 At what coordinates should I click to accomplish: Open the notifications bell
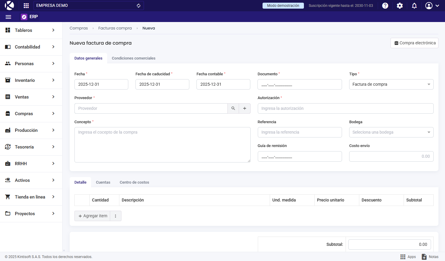(x=414, y=6)
